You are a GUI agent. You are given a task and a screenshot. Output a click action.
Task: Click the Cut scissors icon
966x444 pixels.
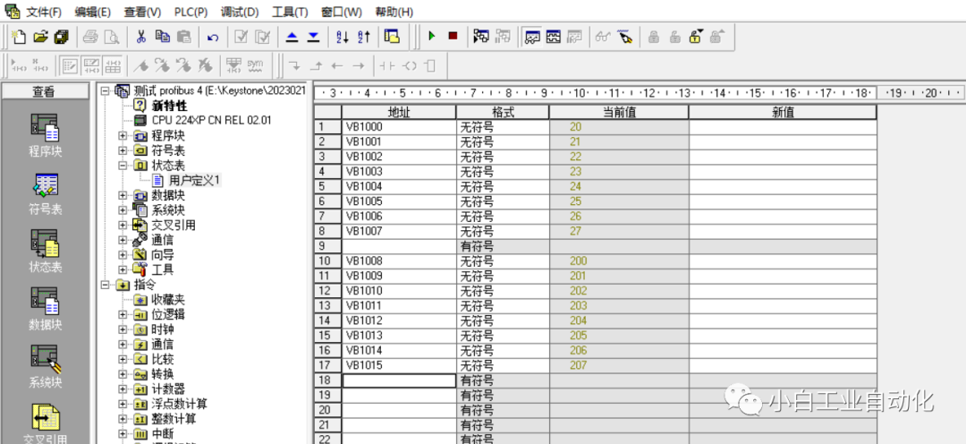point(141,37)
